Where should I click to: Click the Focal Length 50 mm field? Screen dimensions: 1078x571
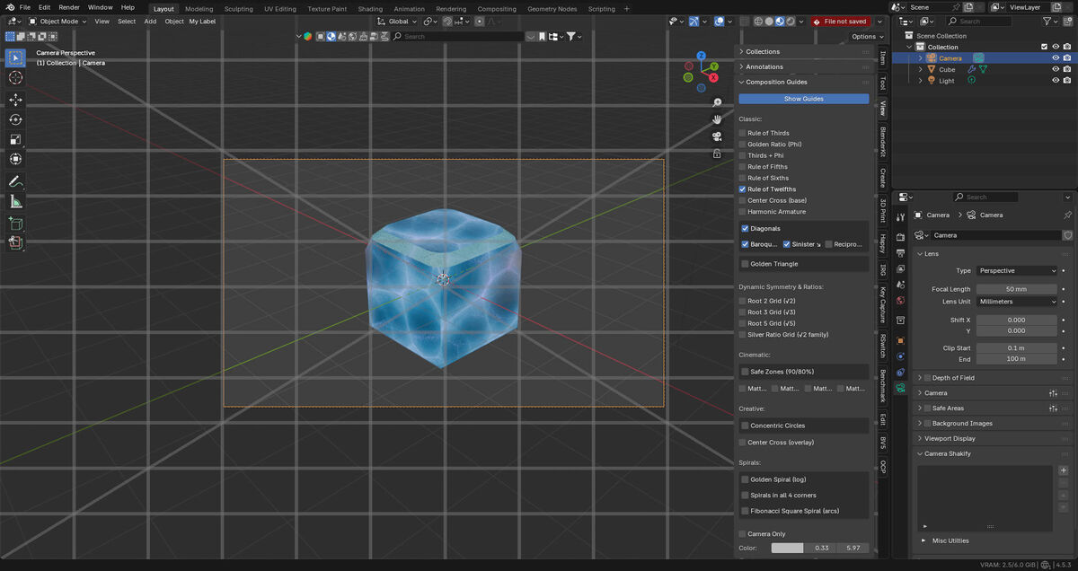coord(1018,289)
